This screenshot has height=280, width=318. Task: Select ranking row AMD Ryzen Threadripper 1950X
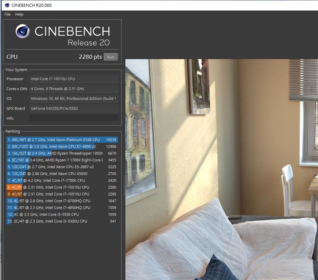pos(62,153)
